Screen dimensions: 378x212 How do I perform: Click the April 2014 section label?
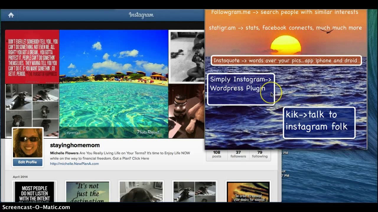[20, 177]
